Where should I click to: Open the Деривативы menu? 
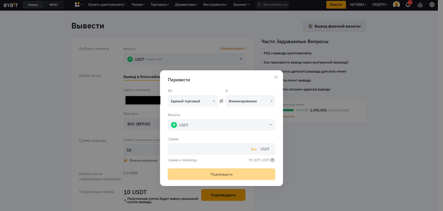(186, 5)
